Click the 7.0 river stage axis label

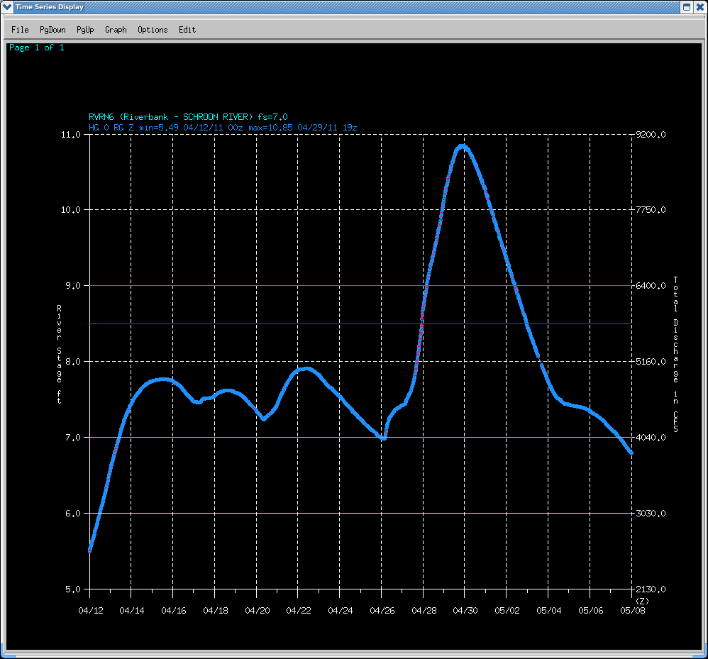(x=73, y=438)
